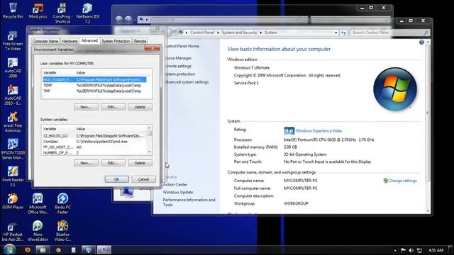Launch the AutoCAD 2010 desktop shortcut
Screen dimensions: 454x255
13,95
